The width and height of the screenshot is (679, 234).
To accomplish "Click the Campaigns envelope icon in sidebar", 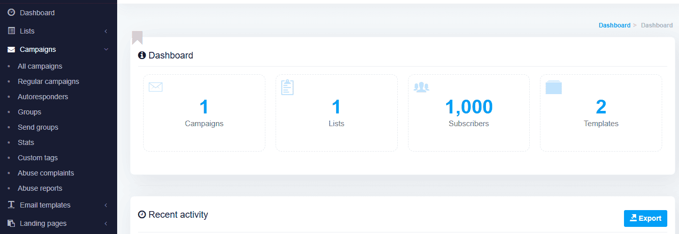I will [x=11, y=50].
